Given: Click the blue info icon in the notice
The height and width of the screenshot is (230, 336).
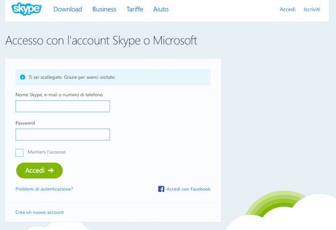Looking at the screenshot, I should (23, 77).
